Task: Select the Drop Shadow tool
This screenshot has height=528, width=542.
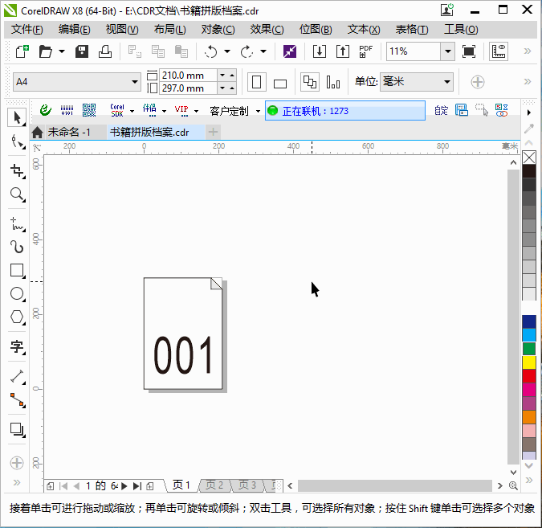Action: (17, 429)
